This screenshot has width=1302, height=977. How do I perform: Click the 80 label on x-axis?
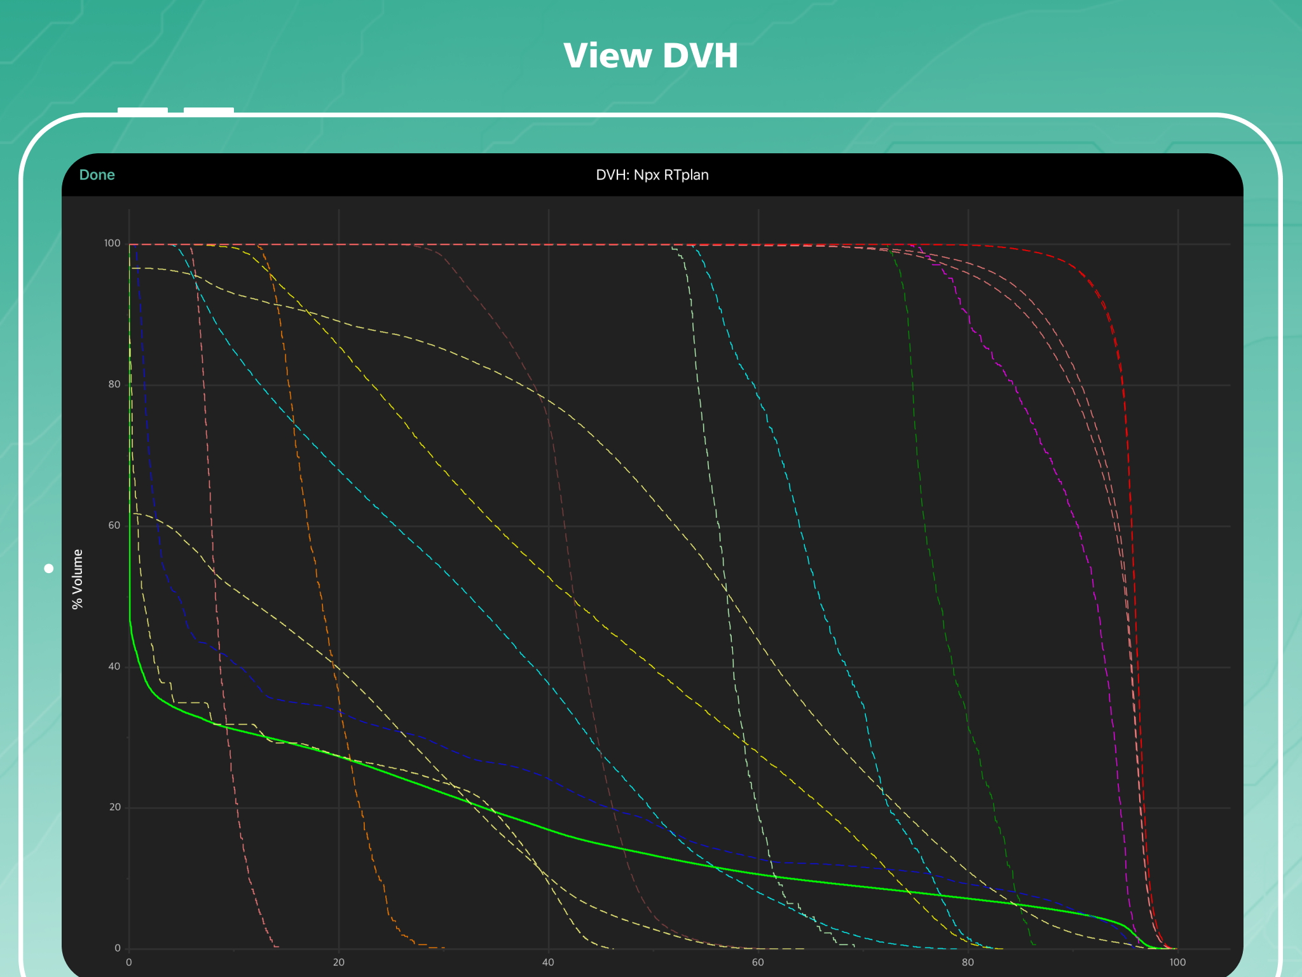(x=968, y=962)
